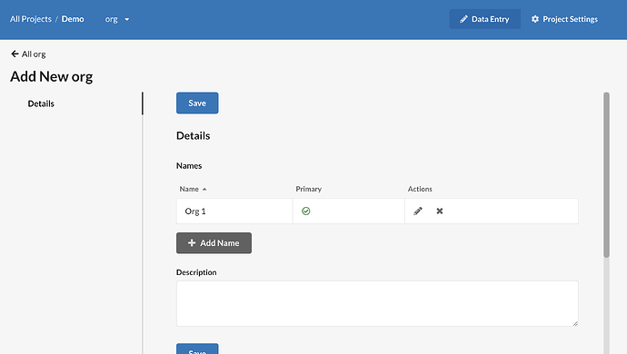
Task: Click the green primary checkmark for Org 1
Action: pos(306,211)
